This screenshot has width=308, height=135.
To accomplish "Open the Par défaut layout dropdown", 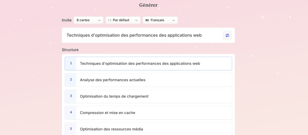I will pos(123,20).
